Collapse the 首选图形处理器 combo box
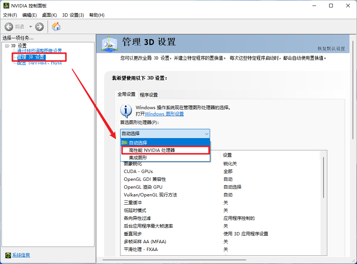 coord(165,133)
